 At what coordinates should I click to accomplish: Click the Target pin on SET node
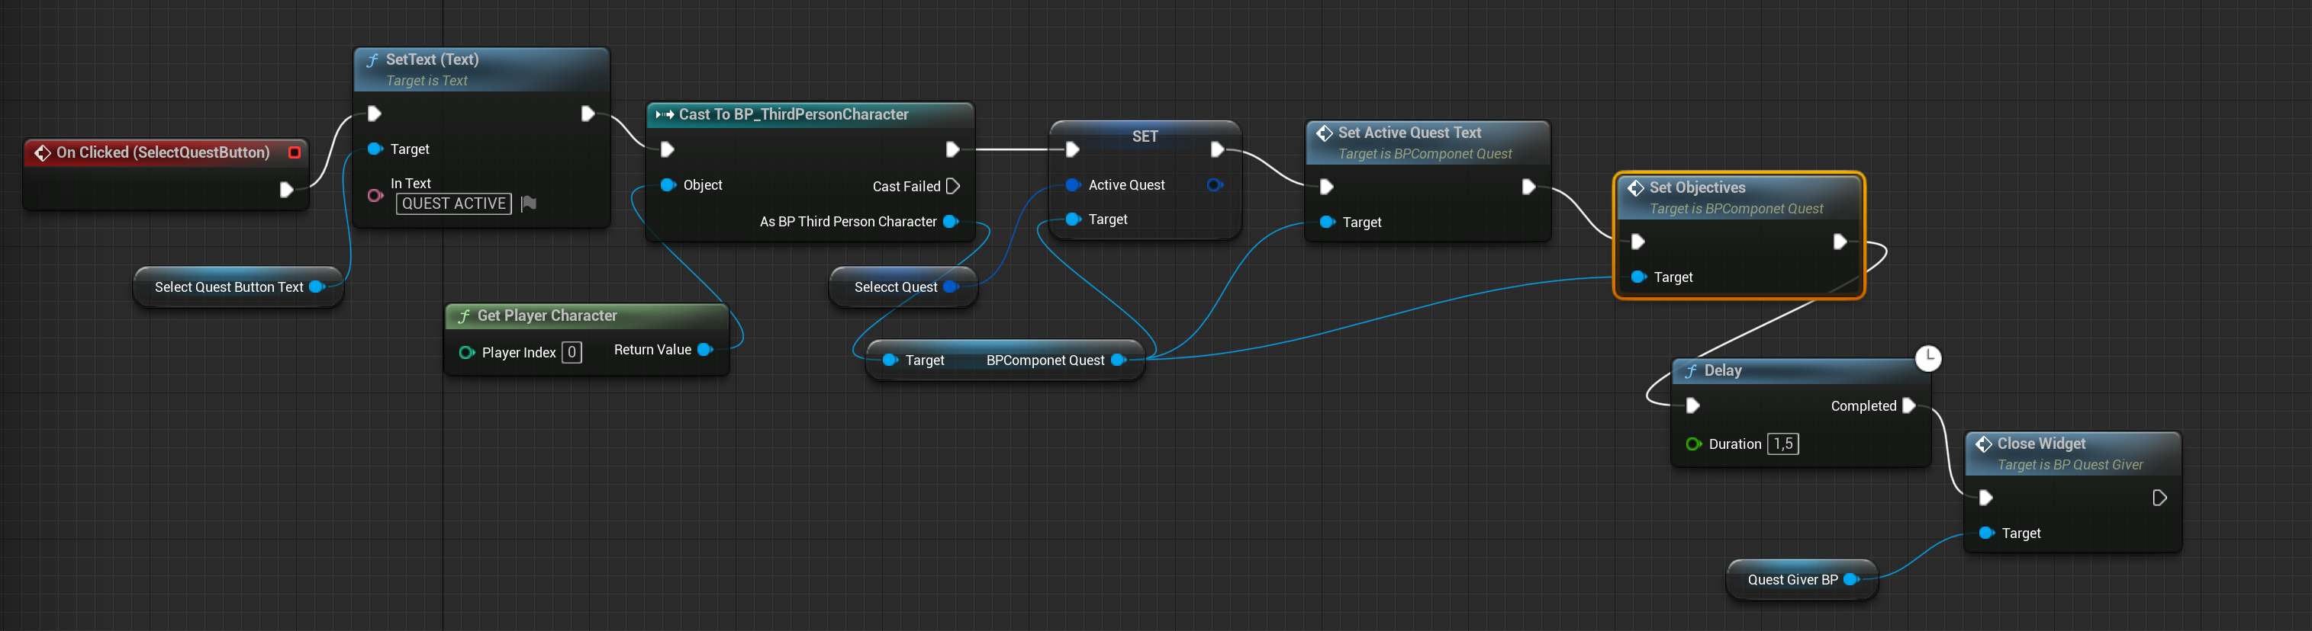1073,219
